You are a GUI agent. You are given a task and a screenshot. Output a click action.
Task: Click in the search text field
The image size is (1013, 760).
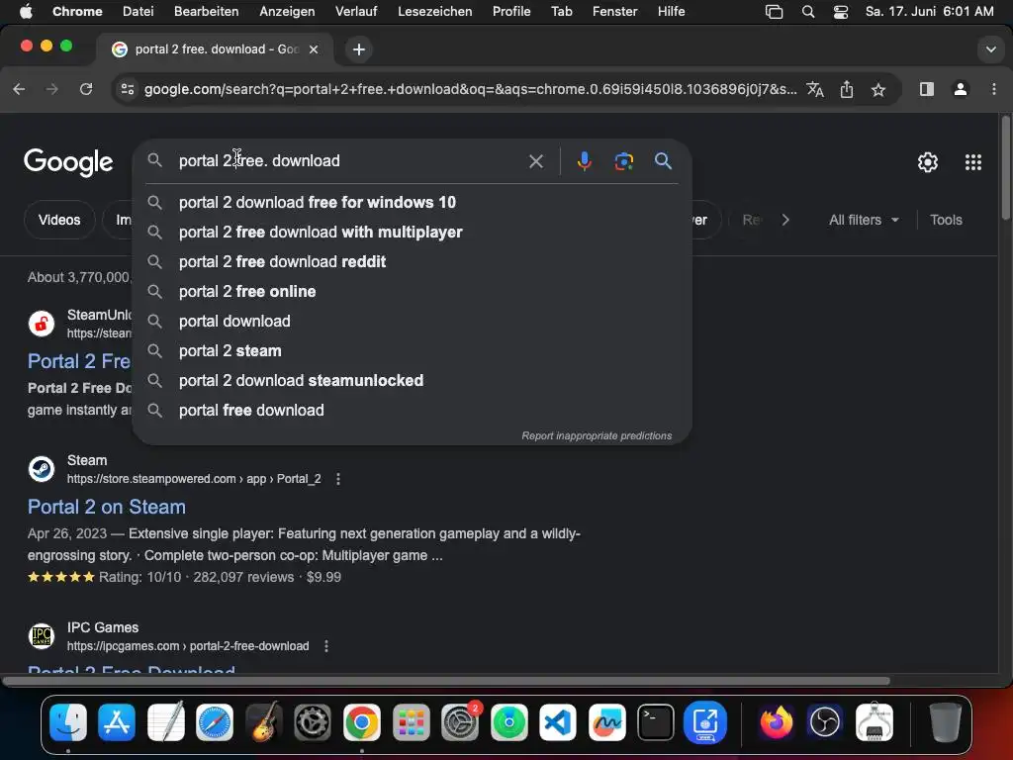point(349,161)
